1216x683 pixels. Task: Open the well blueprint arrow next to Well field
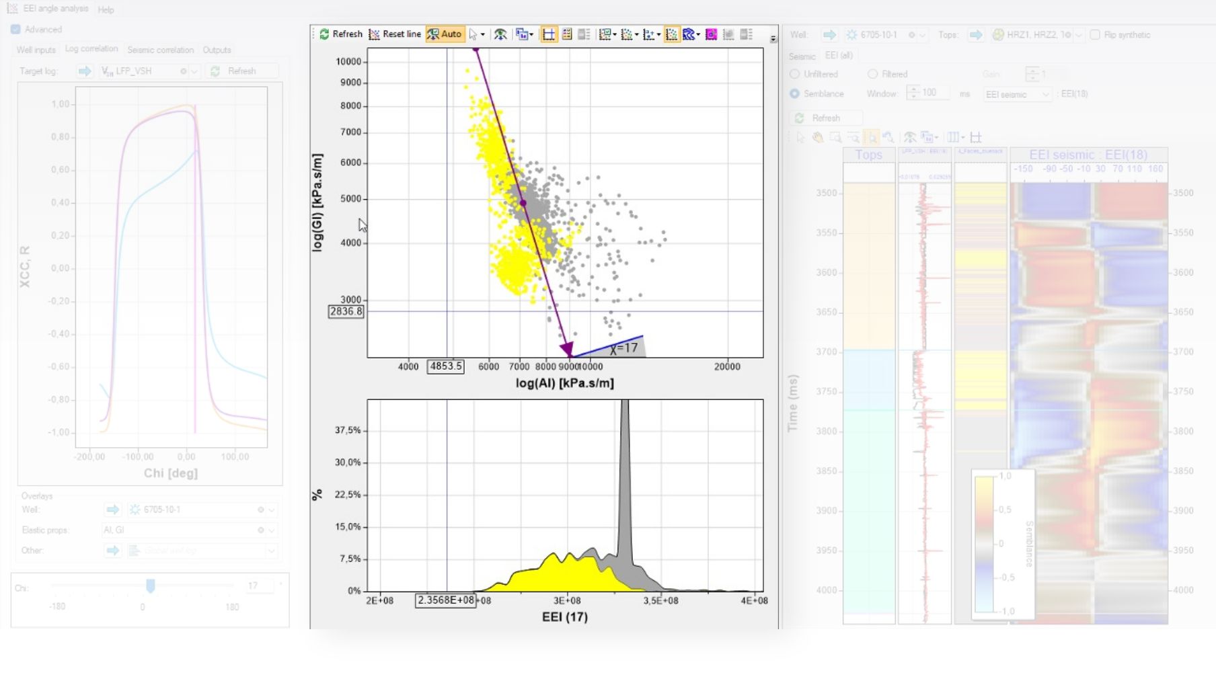pos(829,34)
